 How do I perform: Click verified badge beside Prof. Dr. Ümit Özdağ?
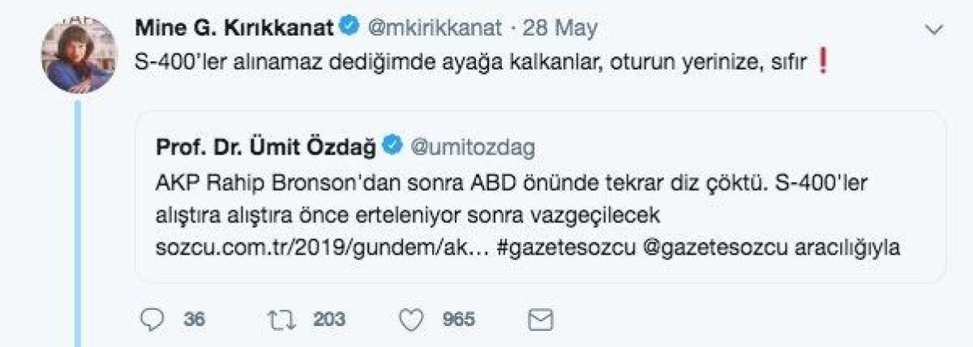394,146
